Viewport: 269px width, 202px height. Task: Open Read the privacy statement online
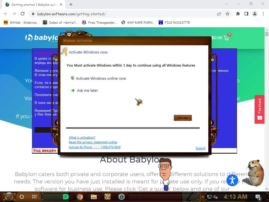pyautogui.click(x=93, y=142)
